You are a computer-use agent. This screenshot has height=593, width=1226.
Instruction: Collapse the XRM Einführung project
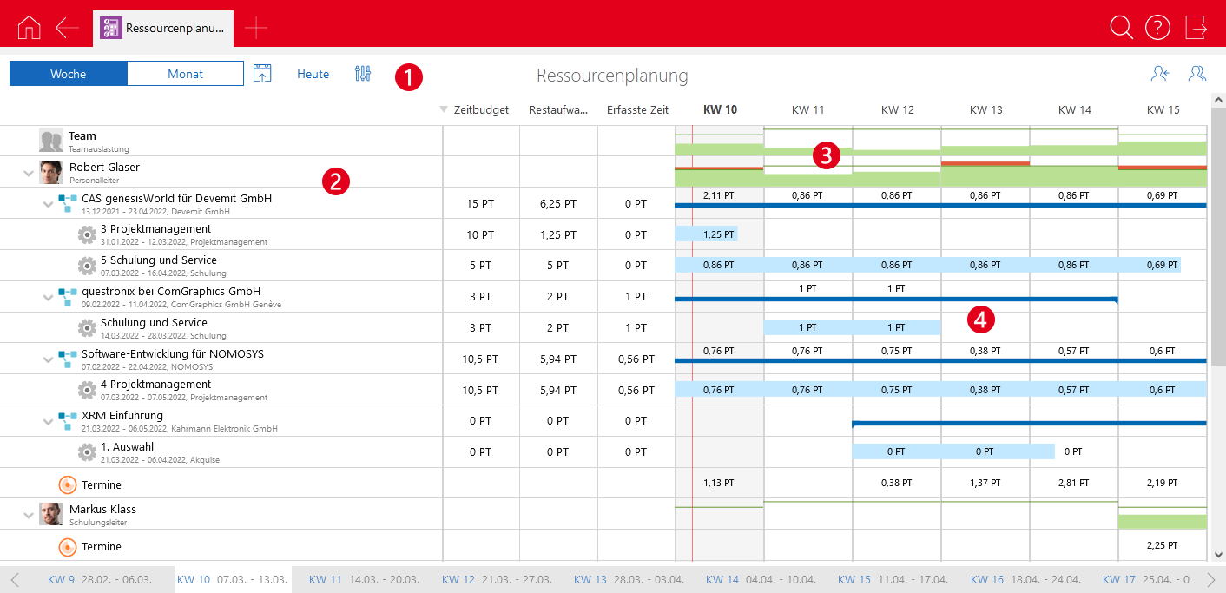tap(49, 421)
